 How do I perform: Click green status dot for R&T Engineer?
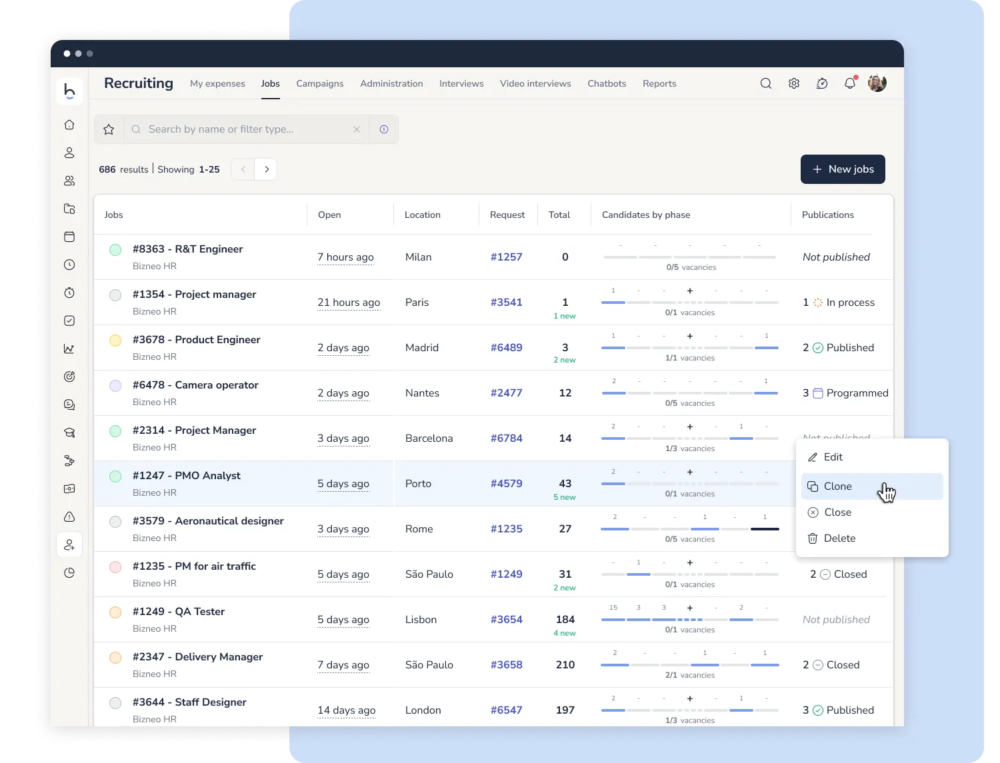(115, 250)
